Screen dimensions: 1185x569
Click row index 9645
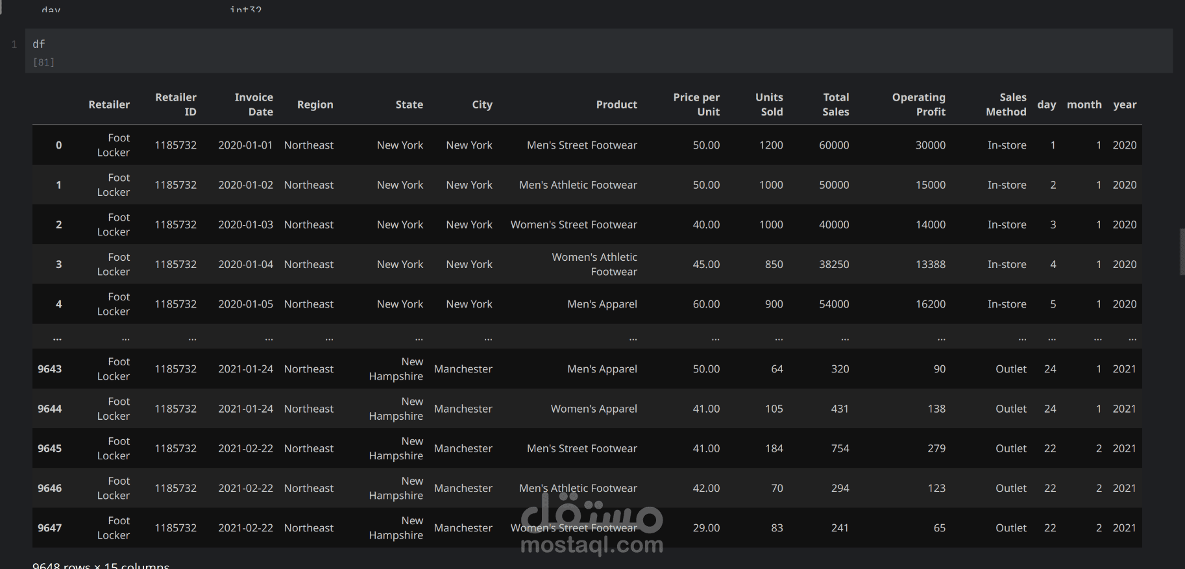(x=49, y=448)
